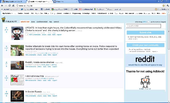
Task: Click the Submit a link button
Action: pyautogui.click(x=146, y=32)
